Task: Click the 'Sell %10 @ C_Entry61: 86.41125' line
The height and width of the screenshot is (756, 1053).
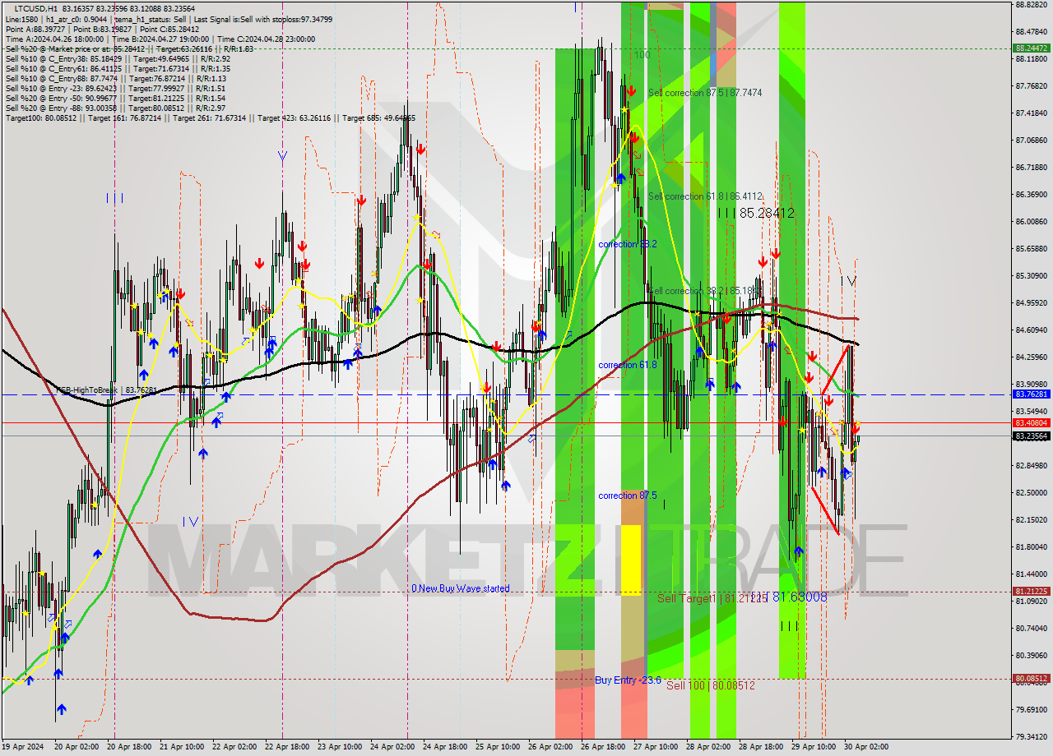Action: (118, 68)
